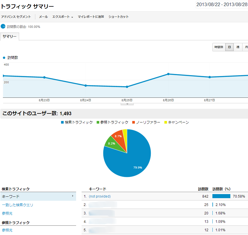Screen dimensions: 248x235
Task: Click the visit ratio circle icon
Action: [x=3, y=26]
